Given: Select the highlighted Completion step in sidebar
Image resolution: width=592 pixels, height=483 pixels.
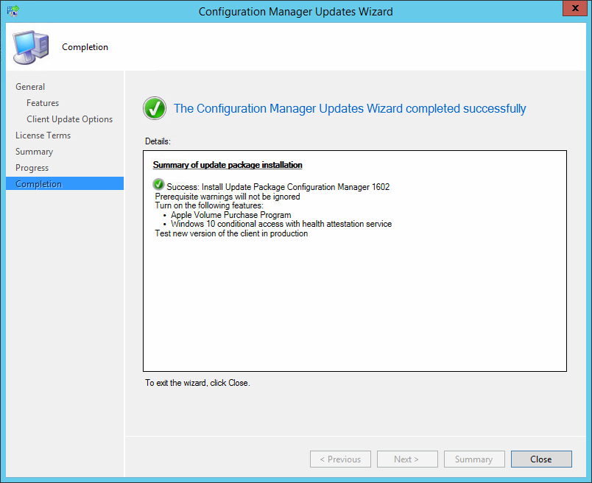Looking at the screenshot, I should click(x=65, y=183).
